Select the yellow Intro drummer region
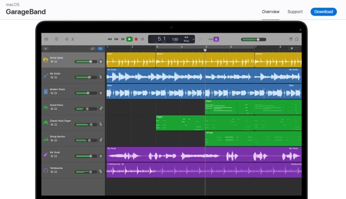The image size is (346, 199). [x=131, y=60]
